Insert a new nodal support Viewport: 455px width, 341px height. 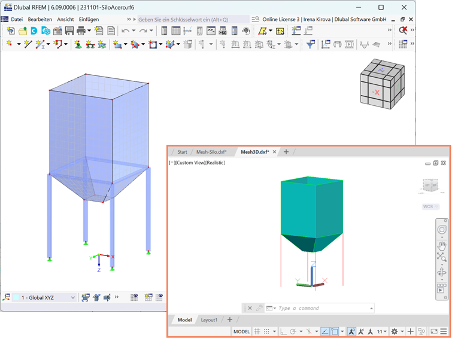tap(78, 44)
